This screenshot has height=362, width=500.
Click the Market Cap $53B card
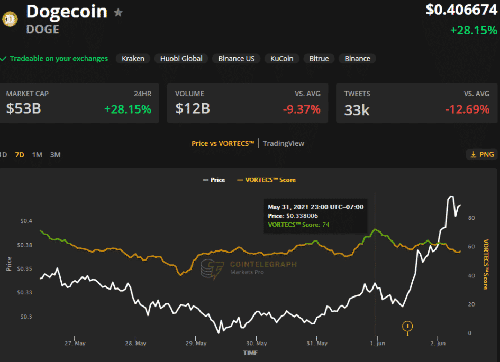pyautogui.click(x=79, y=103)
